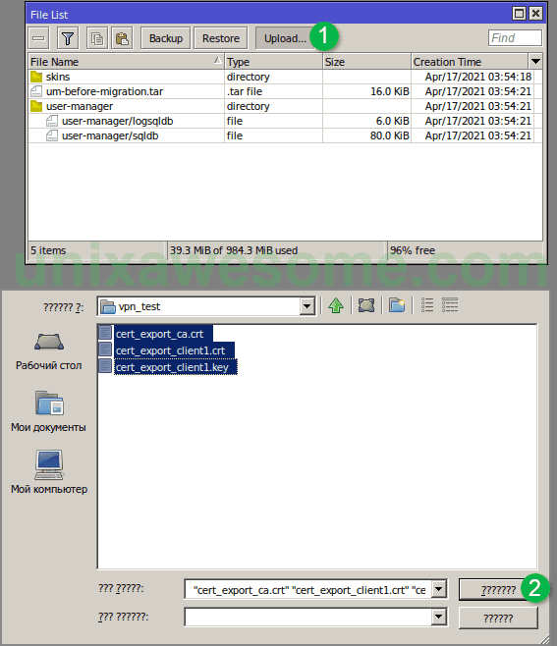Click the copy files toolbar icon

97,38
